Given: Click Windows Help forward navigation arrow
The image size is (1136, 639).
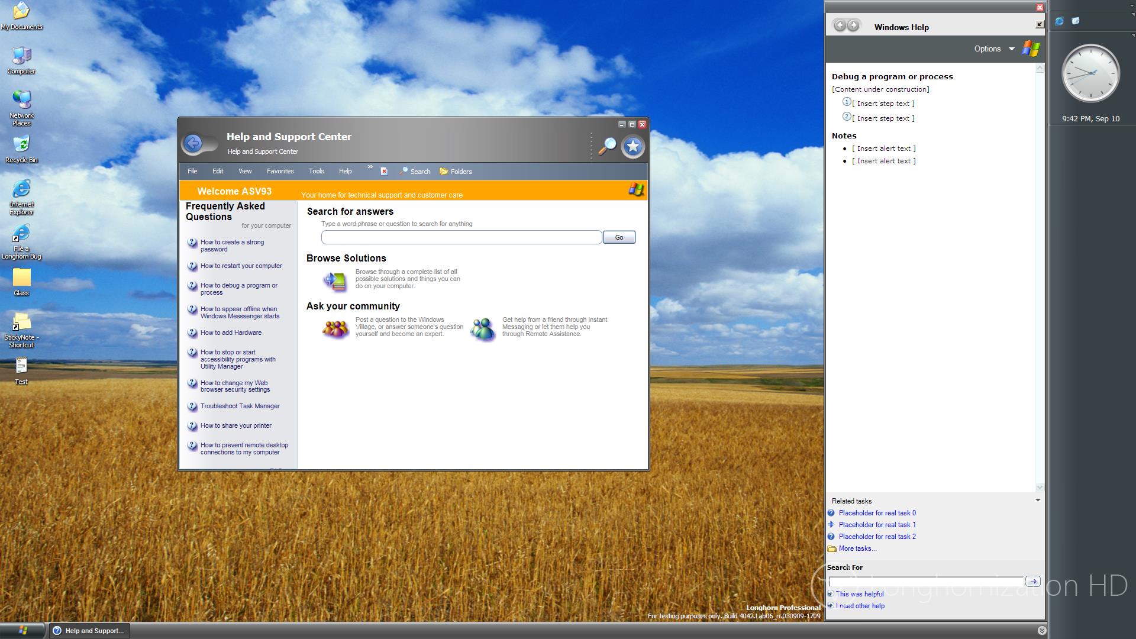Looking at the screenshot, I should pos(853,25).
